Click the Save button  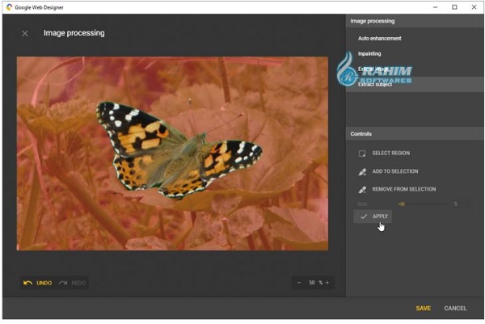coord(423,308)
